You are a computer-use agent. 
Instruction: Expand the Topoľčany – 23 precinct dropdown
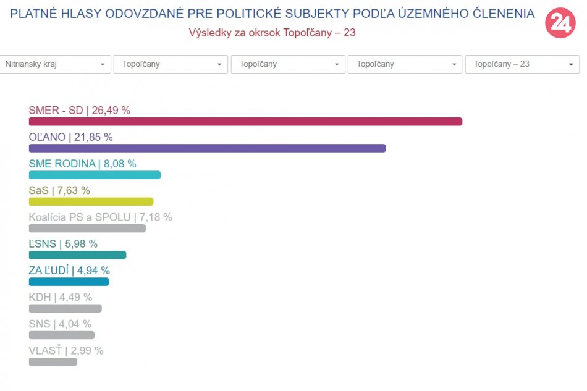(522, 64)
